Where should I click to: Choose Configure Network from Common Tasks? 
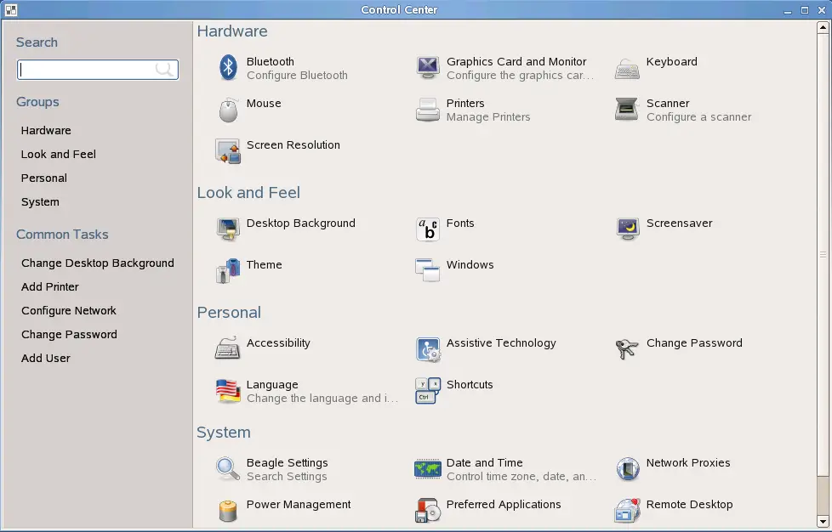tap(69, 311)
